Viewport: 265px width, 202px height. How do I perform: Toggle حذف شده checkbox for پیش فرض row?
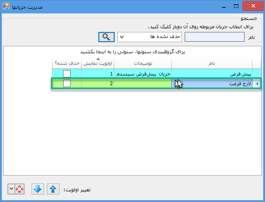(x=67, y=74)
